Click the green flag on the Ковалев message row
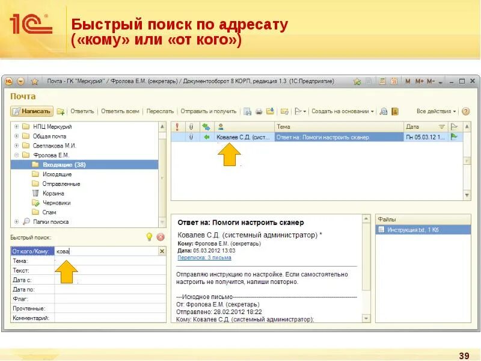This screenshot has width=481, height=361. [454, 137]
